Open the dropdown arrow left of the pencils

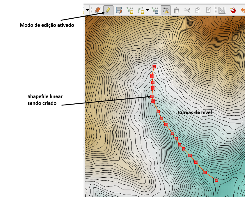(87, 10)
